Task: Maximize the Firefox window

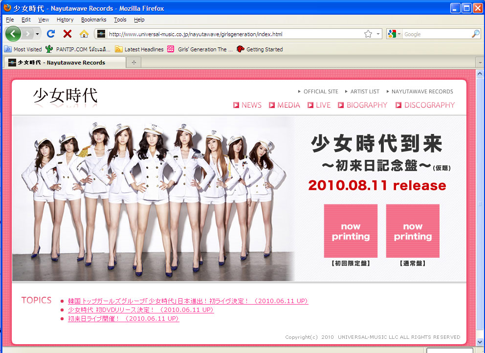Action: [466, 8]
